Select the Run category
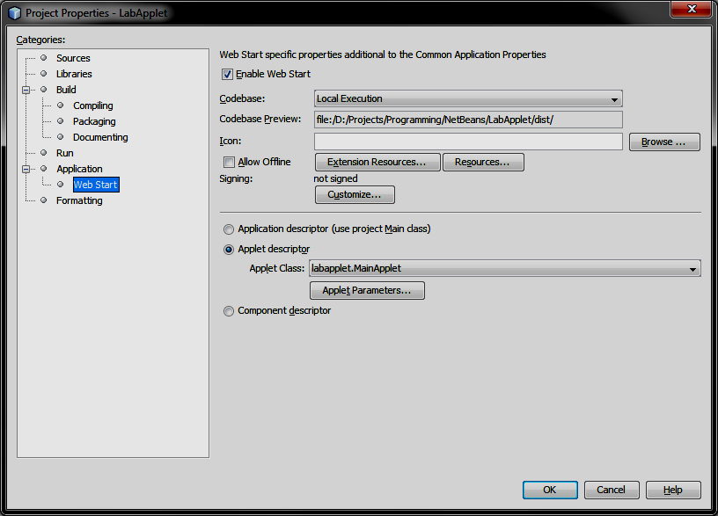This screenshot has height=516, width=718. tap(64, 153)
